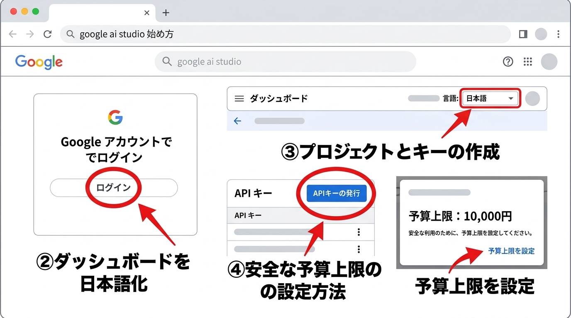Expand the search suggestions in the address bar
The image size is (571, 318).
click(285, 34)
